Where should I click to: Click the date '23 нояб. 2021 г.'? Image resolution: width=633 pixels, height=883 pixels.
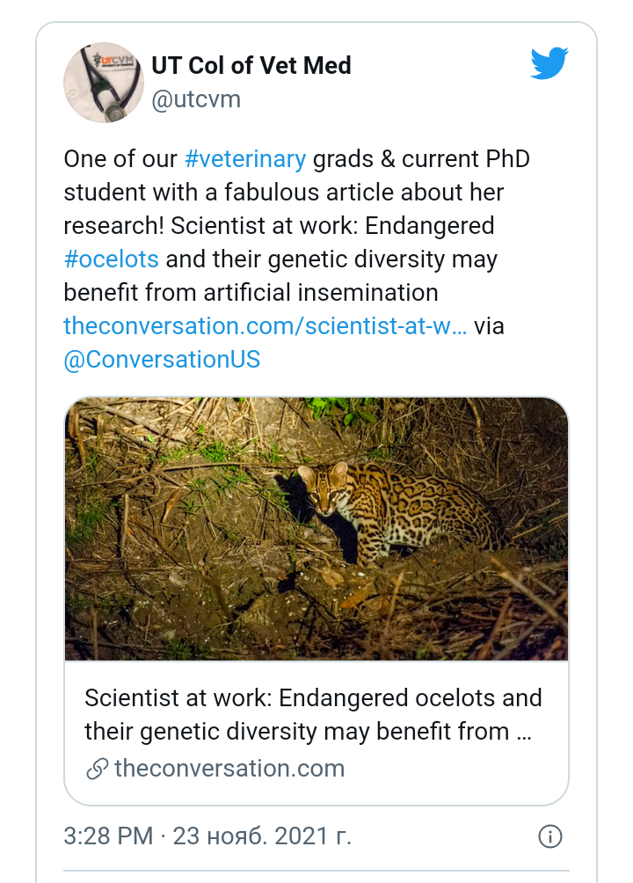(x=262, y=836)
